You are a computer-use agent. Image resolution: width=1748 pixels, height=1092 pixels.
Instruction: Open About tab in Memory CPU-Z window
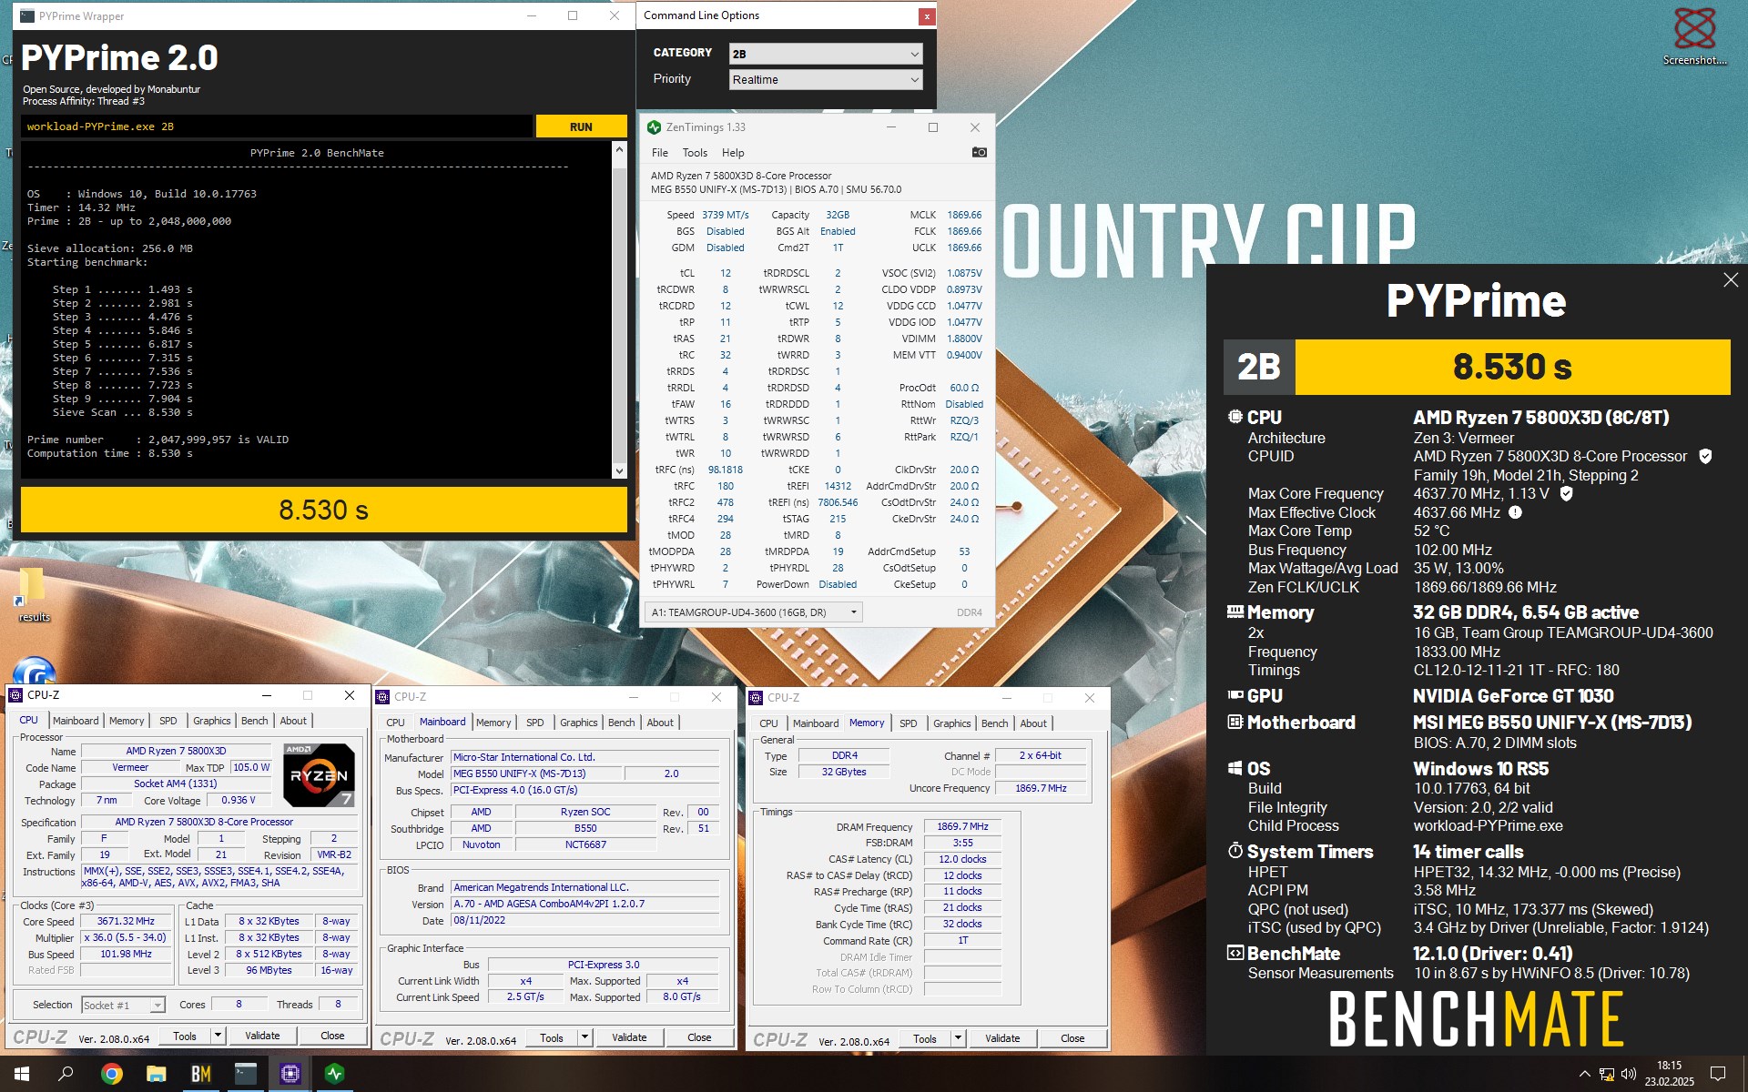click(1033, 723)
